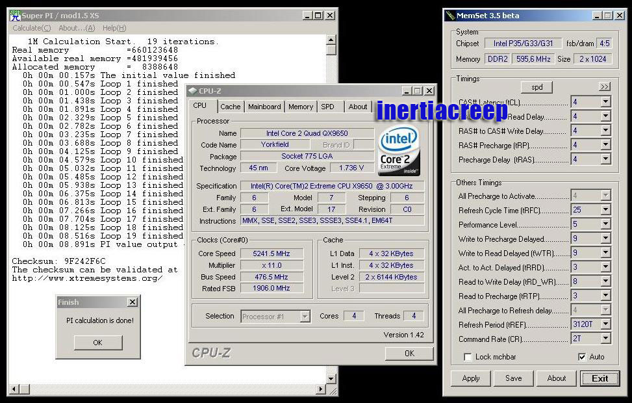Switch to the Mainboard tab in CPU-Z

coord(264,107)
